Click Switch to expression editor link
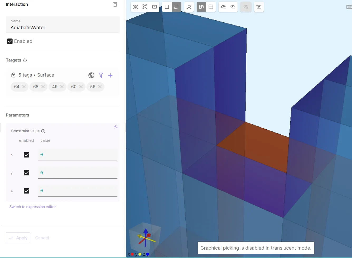The height and width of the screenshot is (258, 352). 33,207
